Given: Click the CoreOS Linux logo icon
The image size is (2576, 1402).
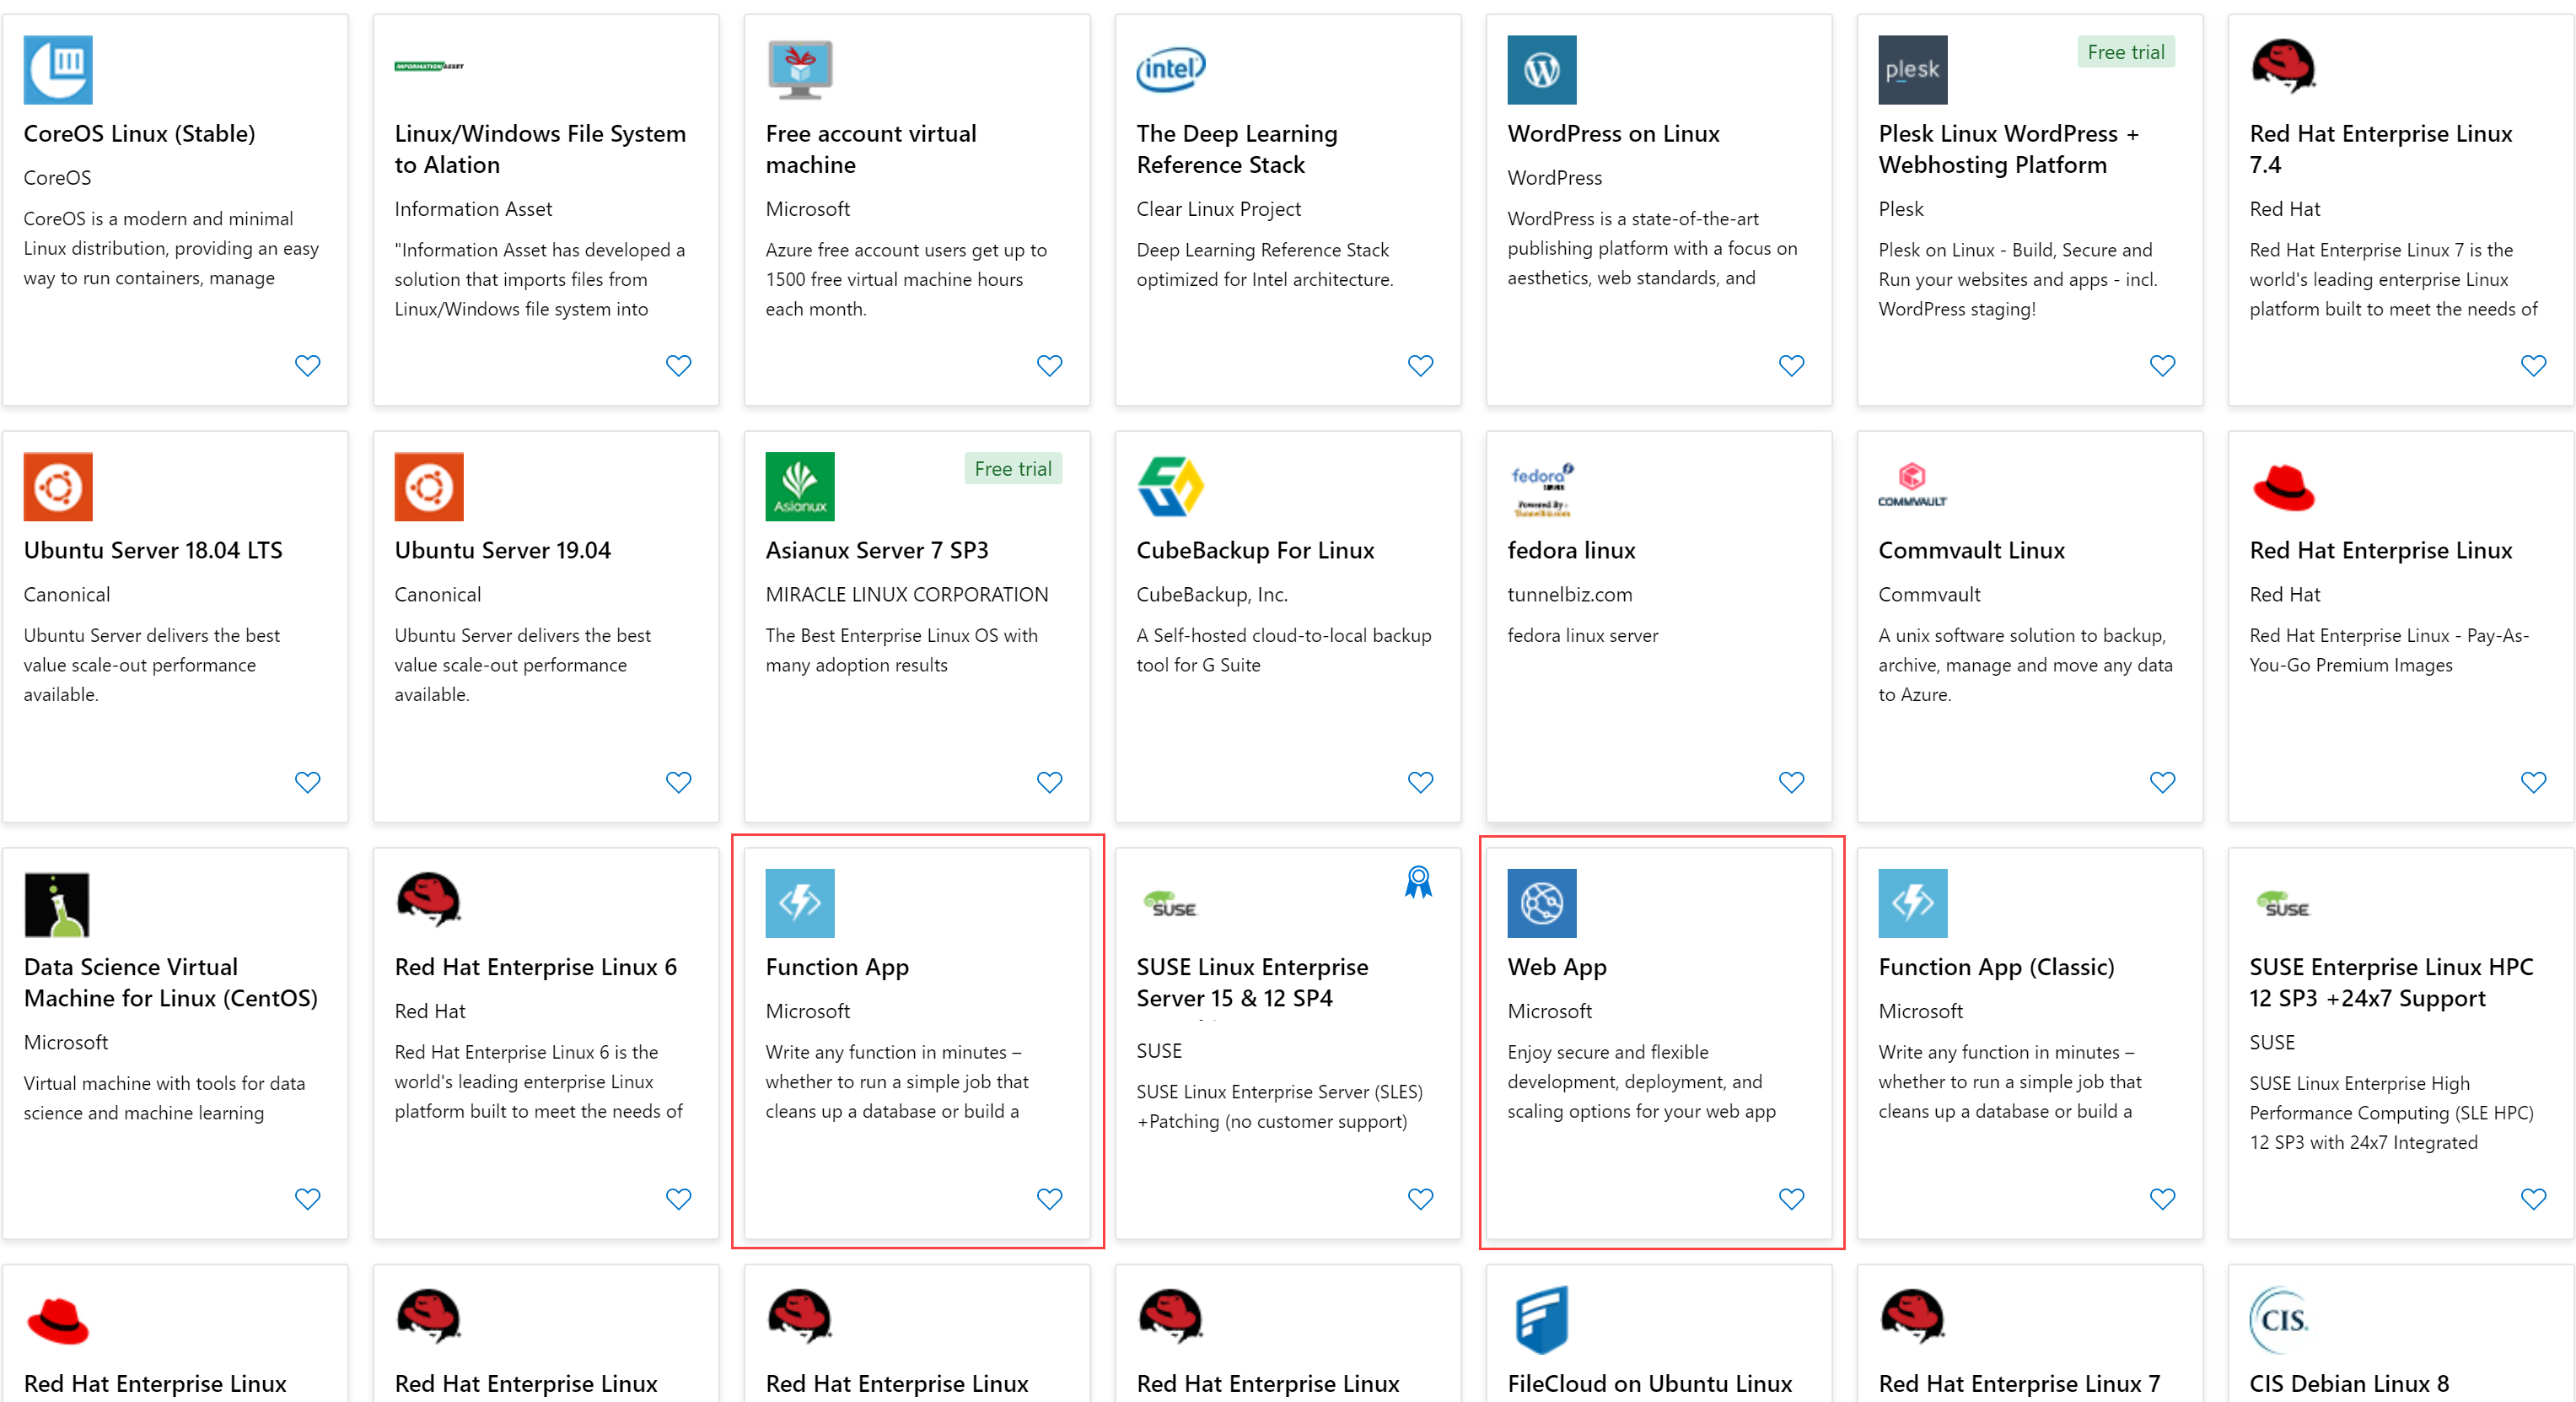Looking at the screenshot, I should pyautogui.click(x=57, y=69).
